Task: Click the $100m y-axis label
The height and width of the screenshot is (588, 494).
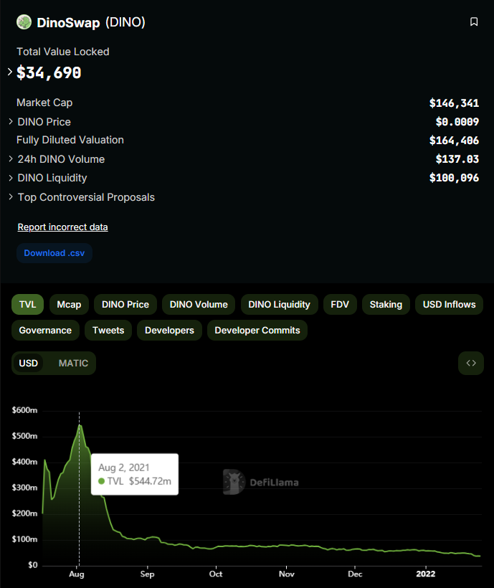Action: click(25, 539)
